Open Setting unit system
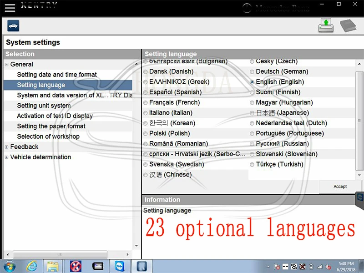 44,106
